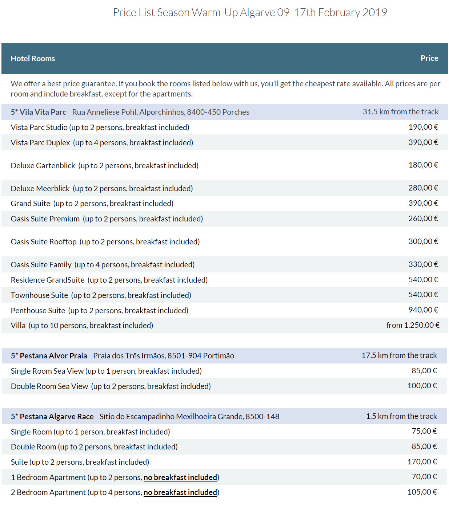Click the Residence GrandSuite 540,00 € price
The image size is (449, 515).
coord(424,280)
